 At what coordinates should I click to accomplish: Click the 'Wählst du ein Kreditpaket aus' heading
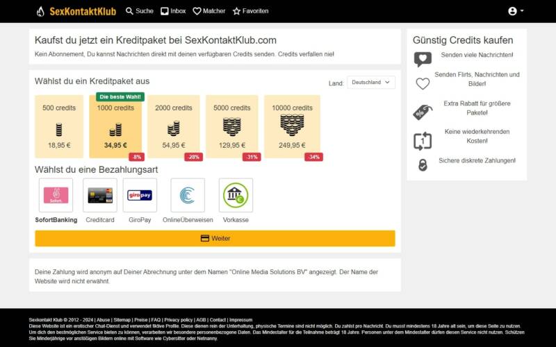(x=92, y=81)
